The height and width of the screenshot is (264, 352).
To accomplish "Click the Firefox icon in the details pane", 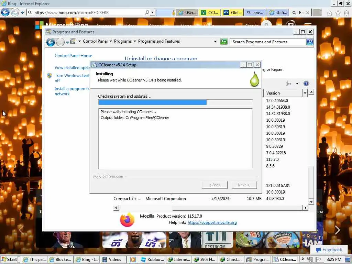I will tap(127, 219).
